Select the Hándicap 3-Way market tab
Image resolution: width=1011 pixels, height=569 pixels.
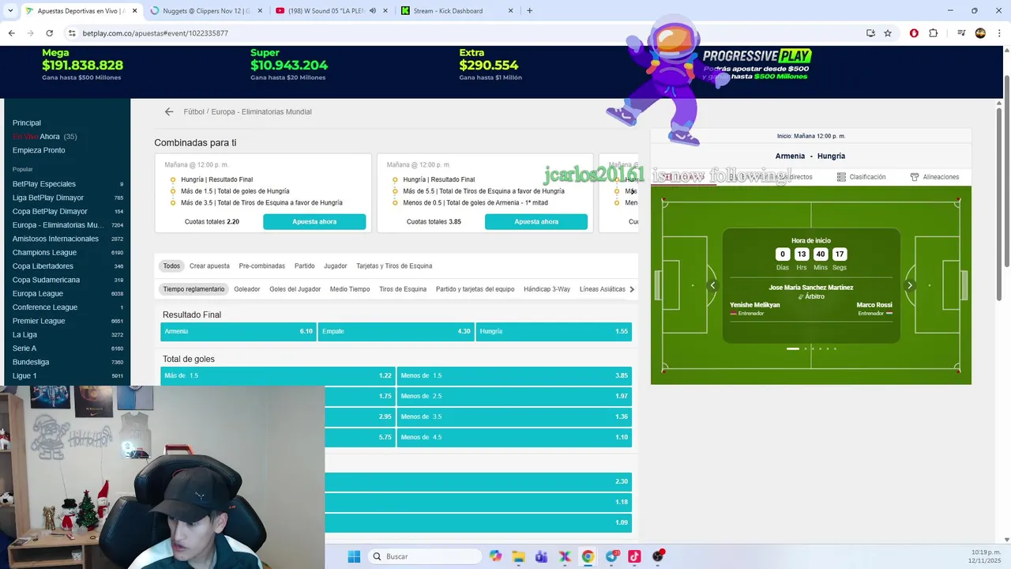547,289
